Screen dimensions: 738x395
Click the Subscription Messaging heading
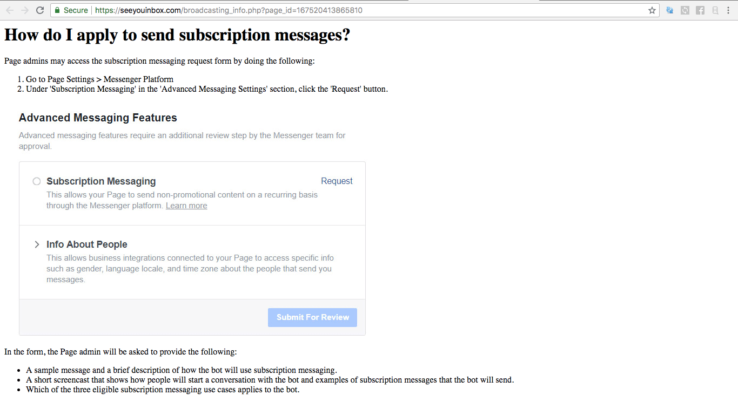[101, 181]
